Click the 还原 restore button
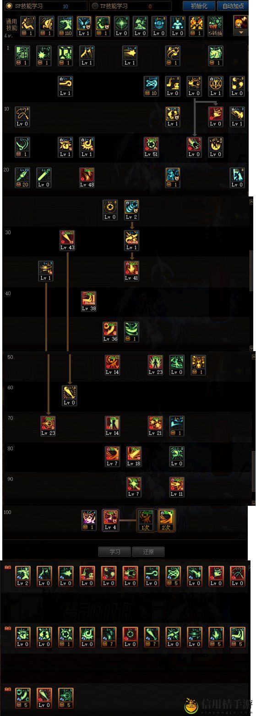Screen dimensions: 256x716 (148, 552)
